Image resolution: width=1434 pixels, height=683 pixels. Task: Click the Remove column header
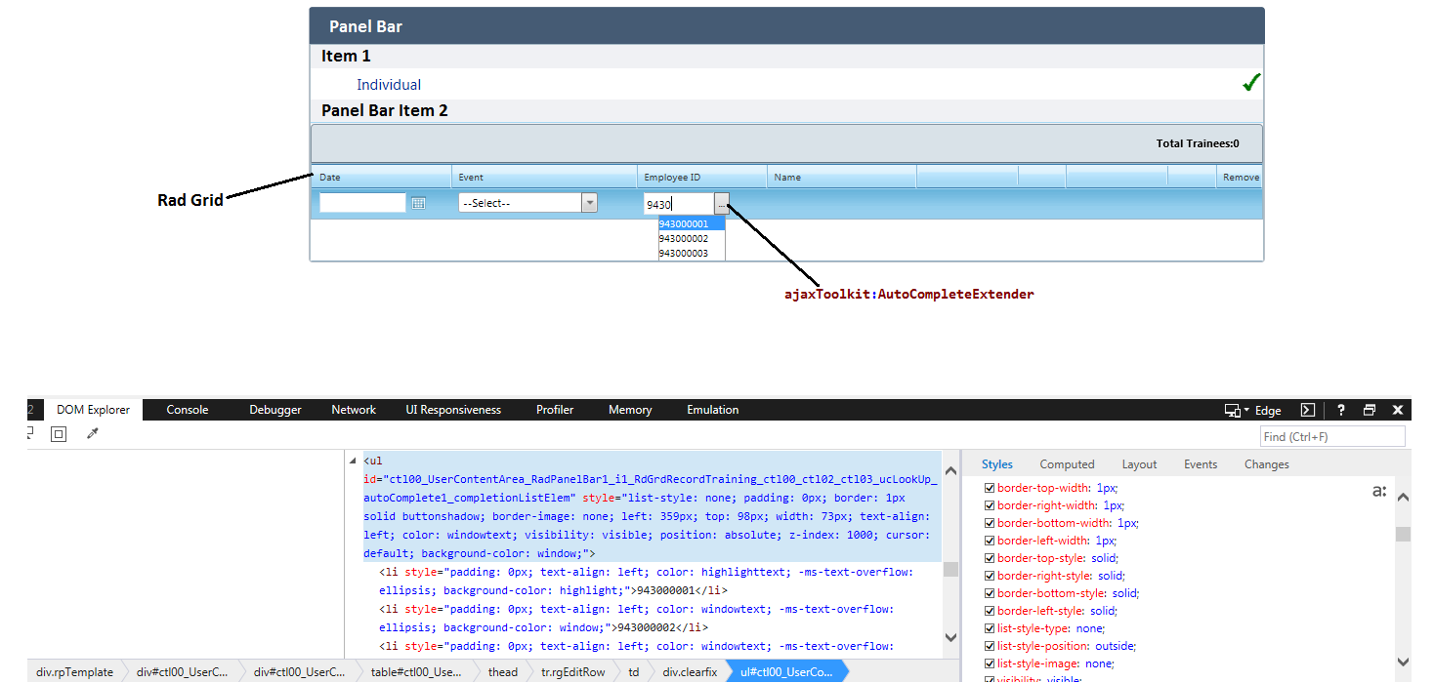[x=1242, y=178]
